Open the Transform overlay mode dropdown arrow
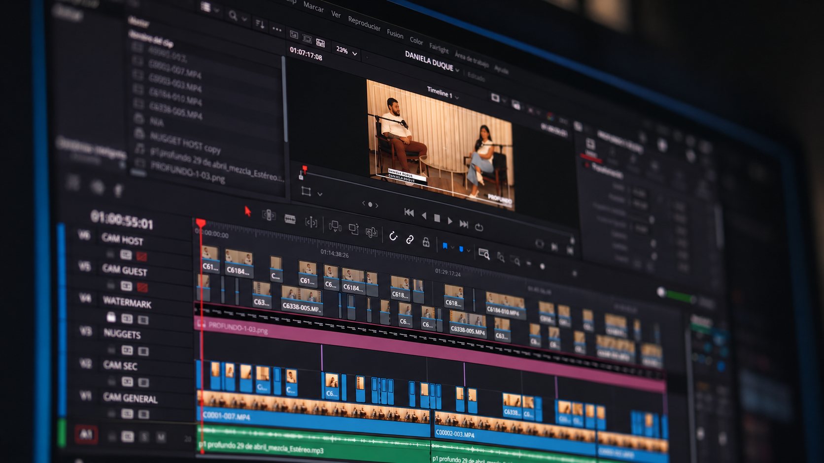The image size is (824, 463). (x=320, y=194)
